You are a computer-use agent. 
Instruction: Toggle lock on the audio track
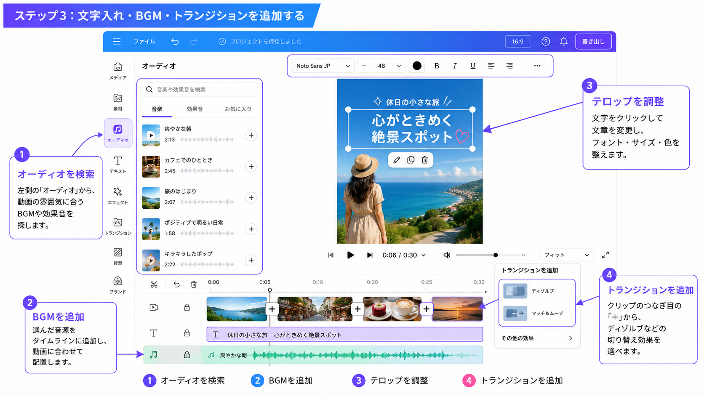coord(187,355)
